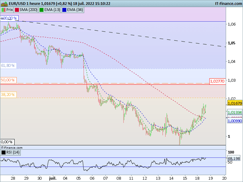
Task: Select the 38,20 % Fibonacci level label
Action: (x=8, y=95)
